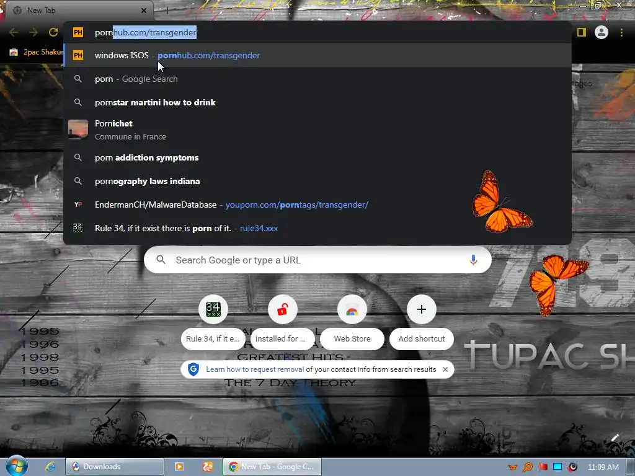Click the speaker volume tray icon
This screenshot has width=635, height=476.
click(572, 467)
